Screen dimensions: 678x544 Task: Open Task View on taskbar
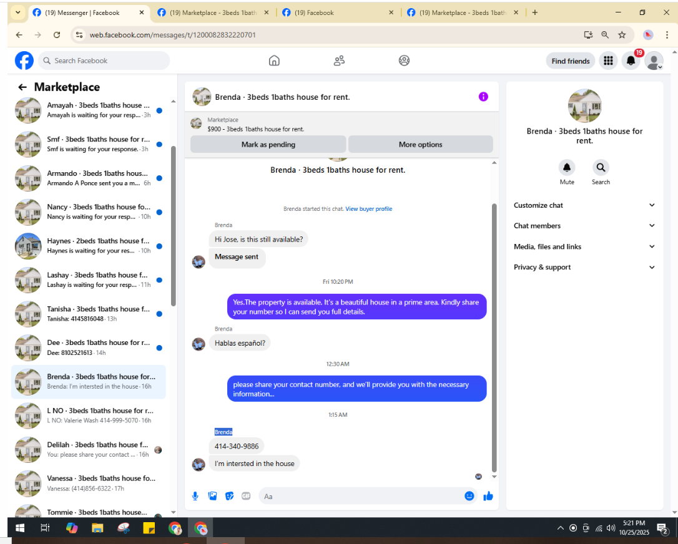[x=45, y=528]
